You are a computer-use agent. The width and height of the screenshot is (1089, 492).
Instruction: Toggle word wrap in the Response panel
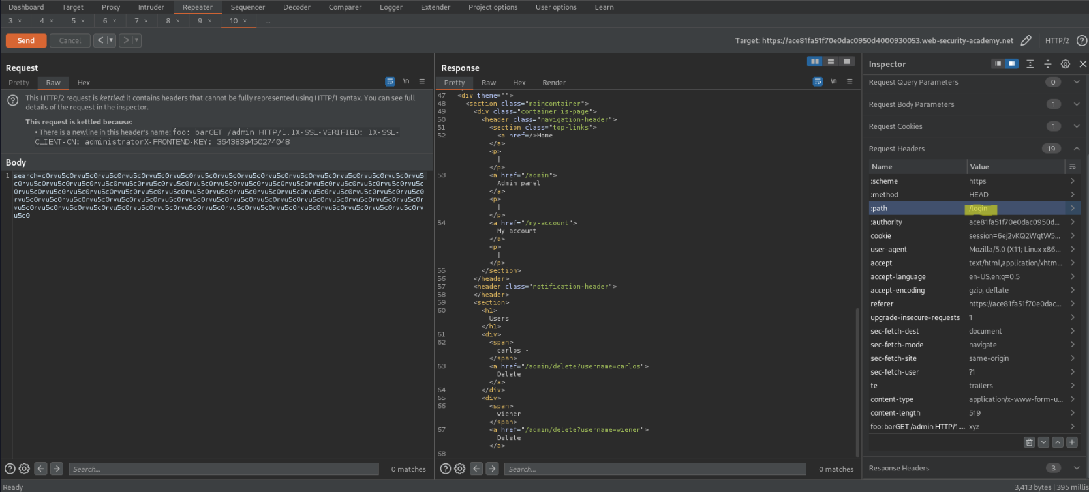coord(818,81)
